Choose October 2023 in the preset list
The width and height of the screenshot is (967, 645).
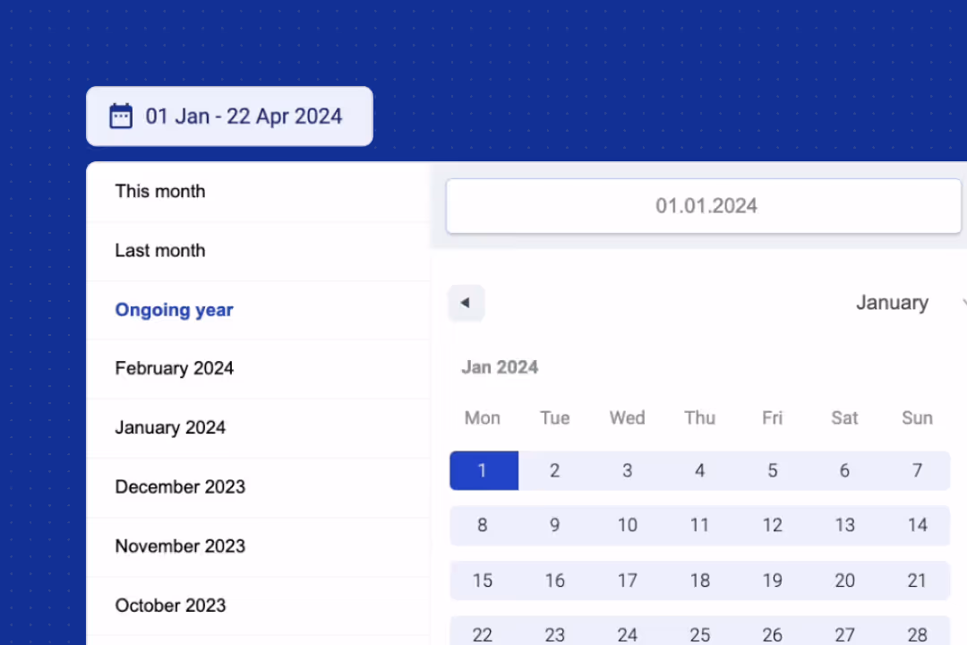[170, 606]
